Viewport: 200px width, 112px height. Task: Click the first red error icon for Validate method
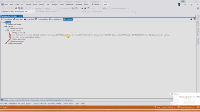tap(10, 35)
